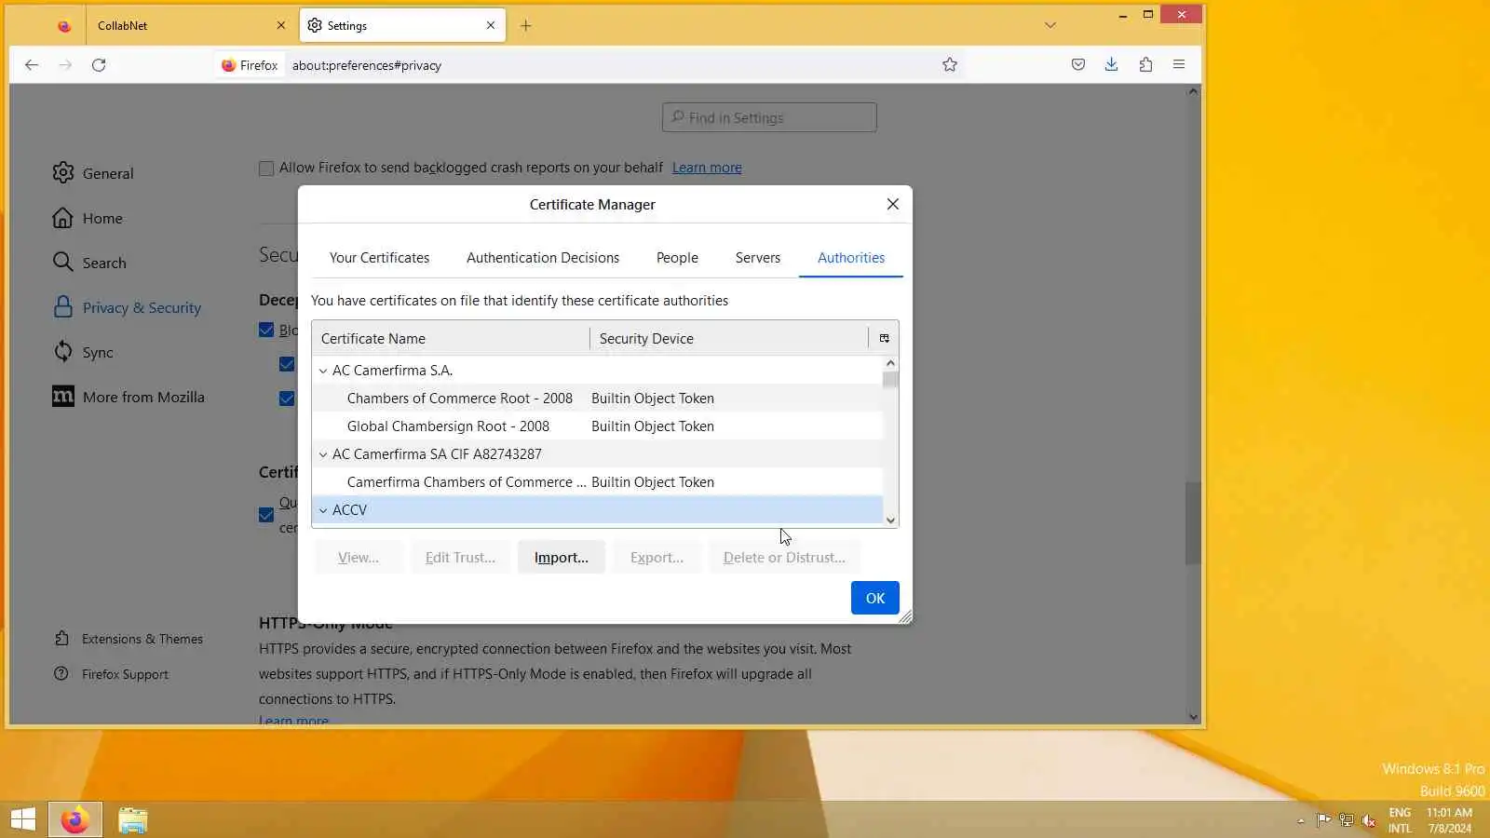Open Sync settings category

tap(83, 352)
